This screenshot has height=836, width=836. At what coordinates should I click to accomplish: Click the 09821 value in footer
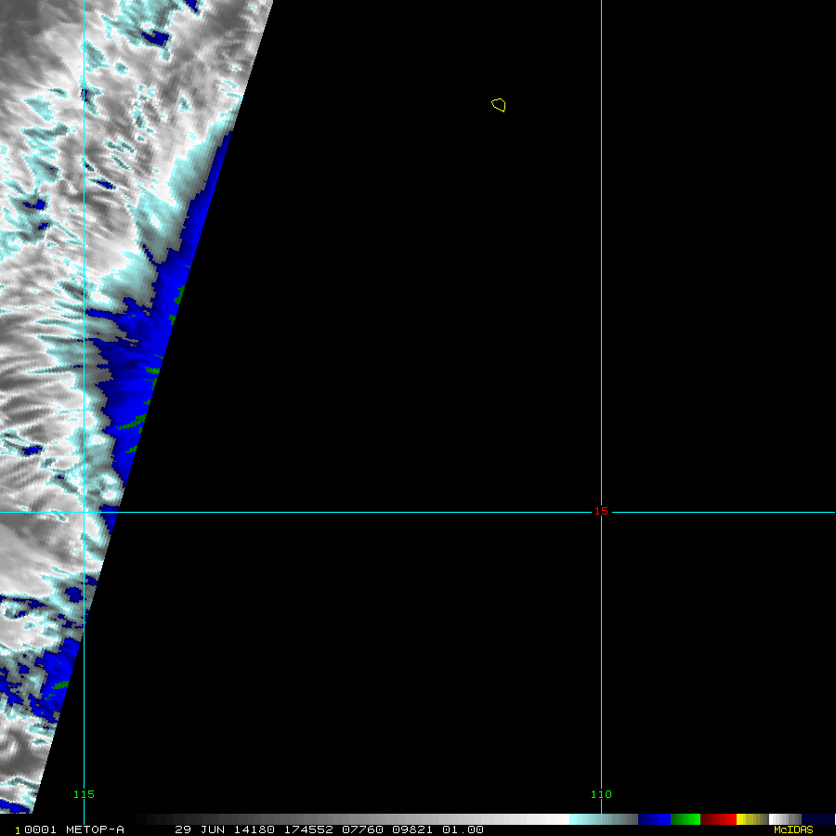412,829
